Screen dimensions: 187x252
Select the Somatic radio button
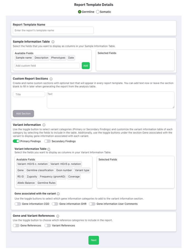tap(98, 12)
